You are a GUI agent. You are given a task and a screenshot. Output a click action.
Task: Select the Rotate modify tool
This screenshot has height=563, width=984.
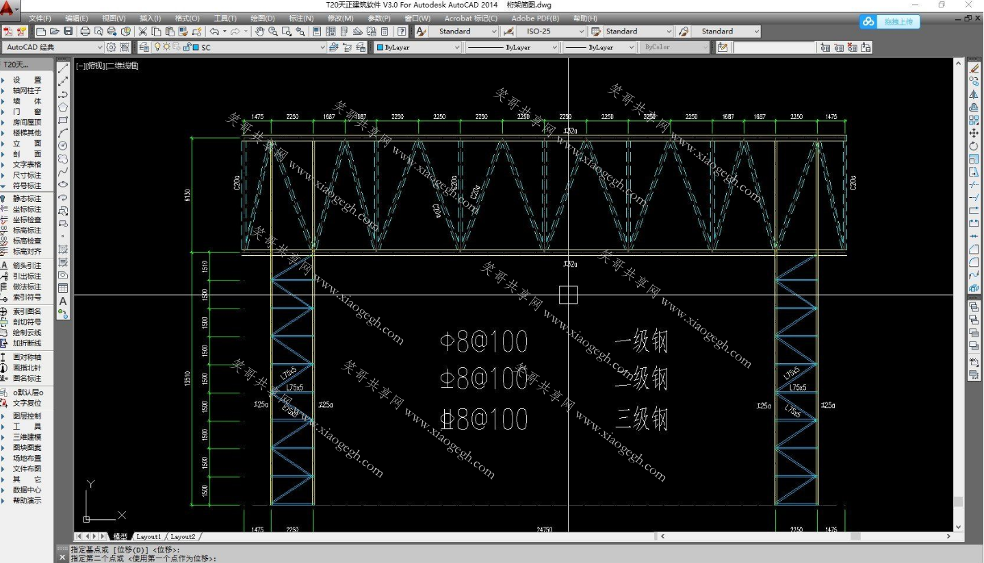click(974, 146)
